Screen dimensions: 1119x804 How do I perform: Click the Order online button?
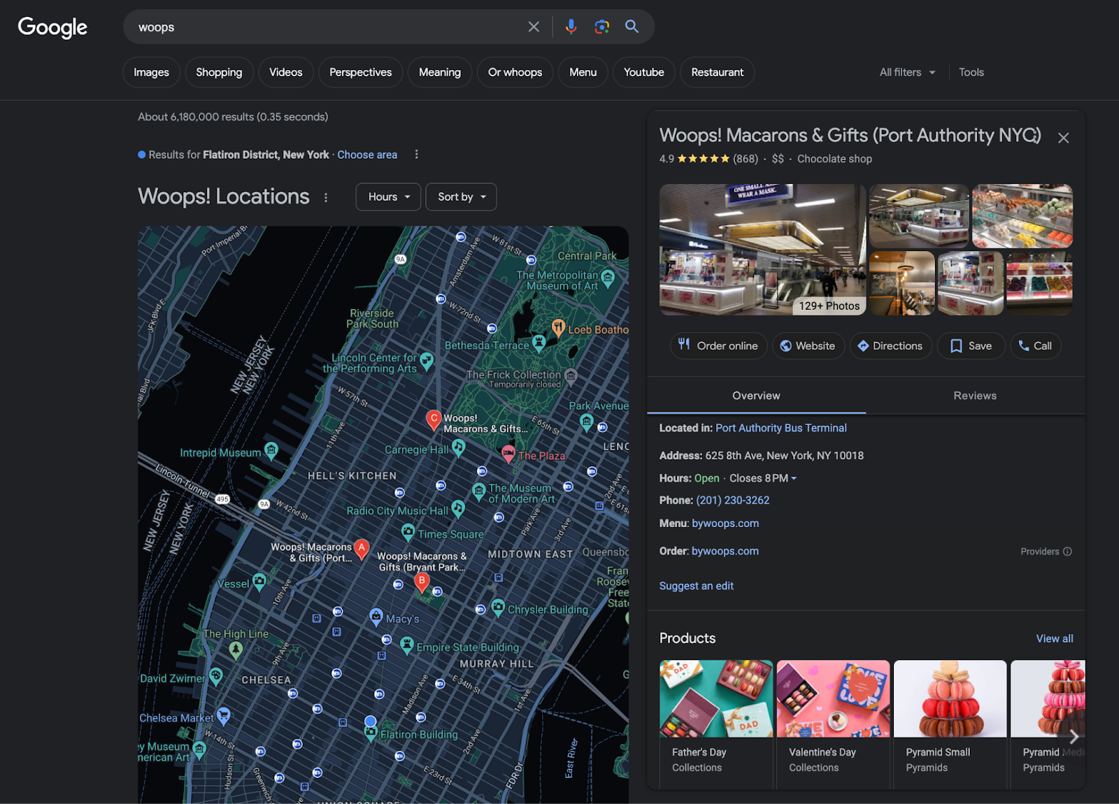point(719,345)
